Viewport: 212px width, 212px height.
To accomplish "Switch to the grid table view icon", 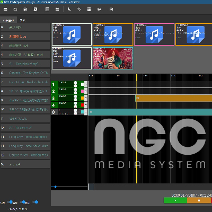I will pyautogui.click(x=47, y=10).
